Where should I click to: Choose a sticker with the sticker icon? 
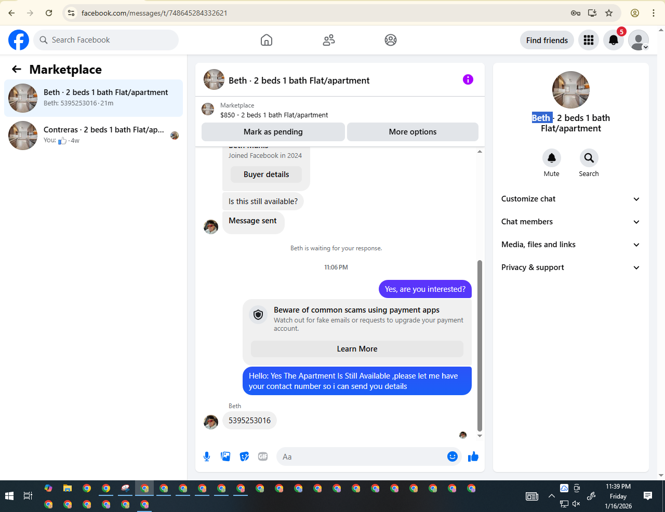point(244,456)
